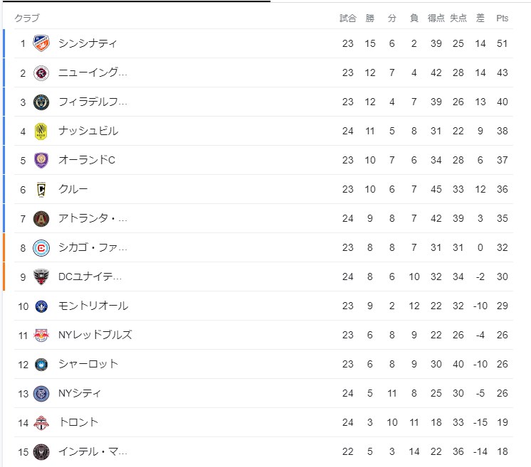Click the New England Revolution crest icon
The image size is (531, 467).
(x=41, y=73)
